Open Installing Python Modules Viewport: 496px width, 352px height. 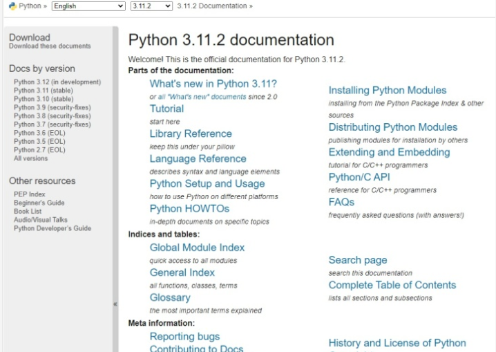coord(388,91)
